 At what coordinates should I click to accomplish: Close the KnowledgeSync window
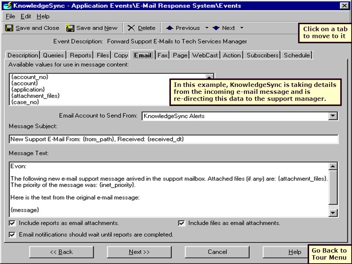click(x=344, y=5)
